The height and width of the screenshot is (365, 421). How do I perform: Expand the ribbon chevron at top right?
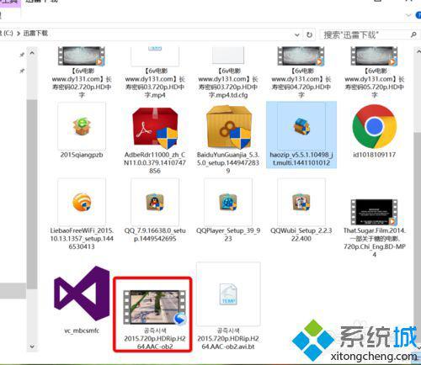(408, 15)
